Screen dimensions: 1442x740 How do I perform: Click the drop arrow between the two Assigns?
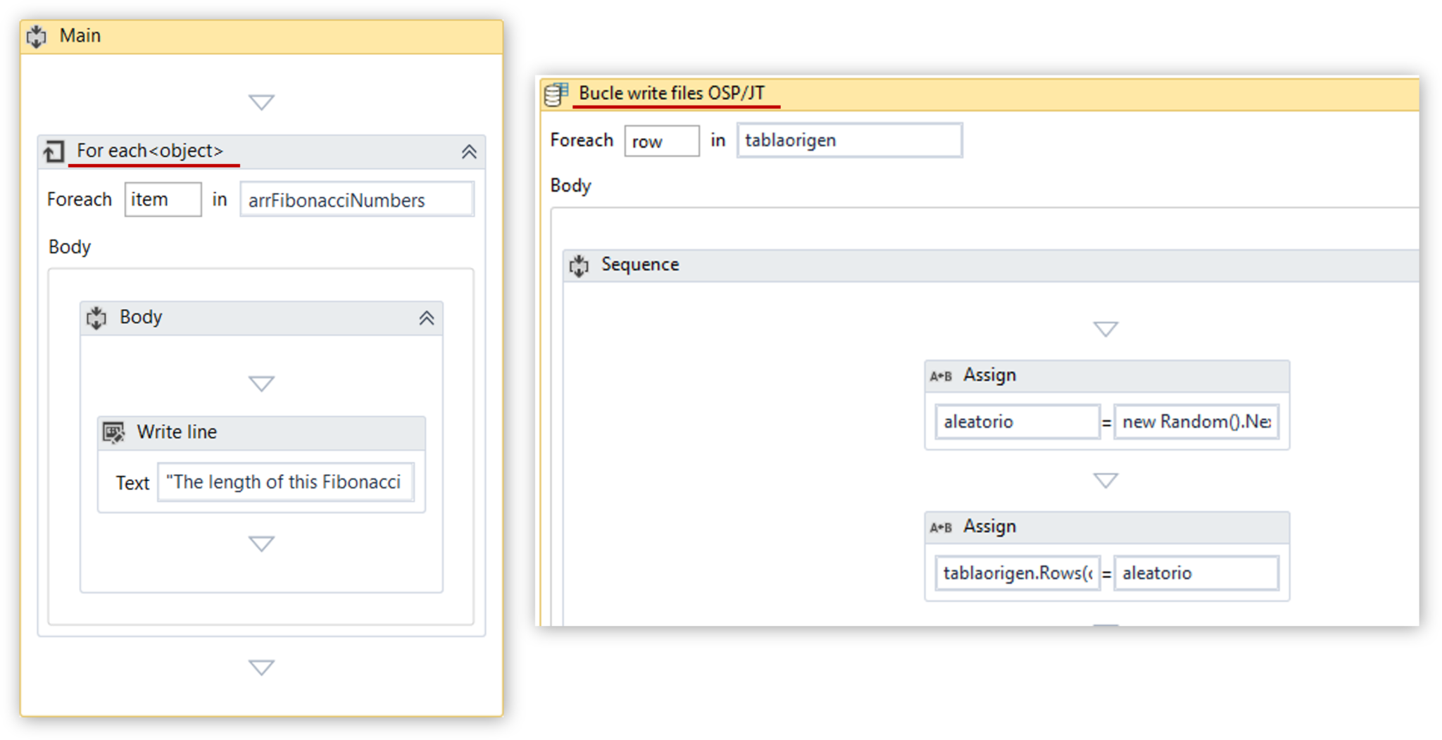click(x=1105, y=480)
